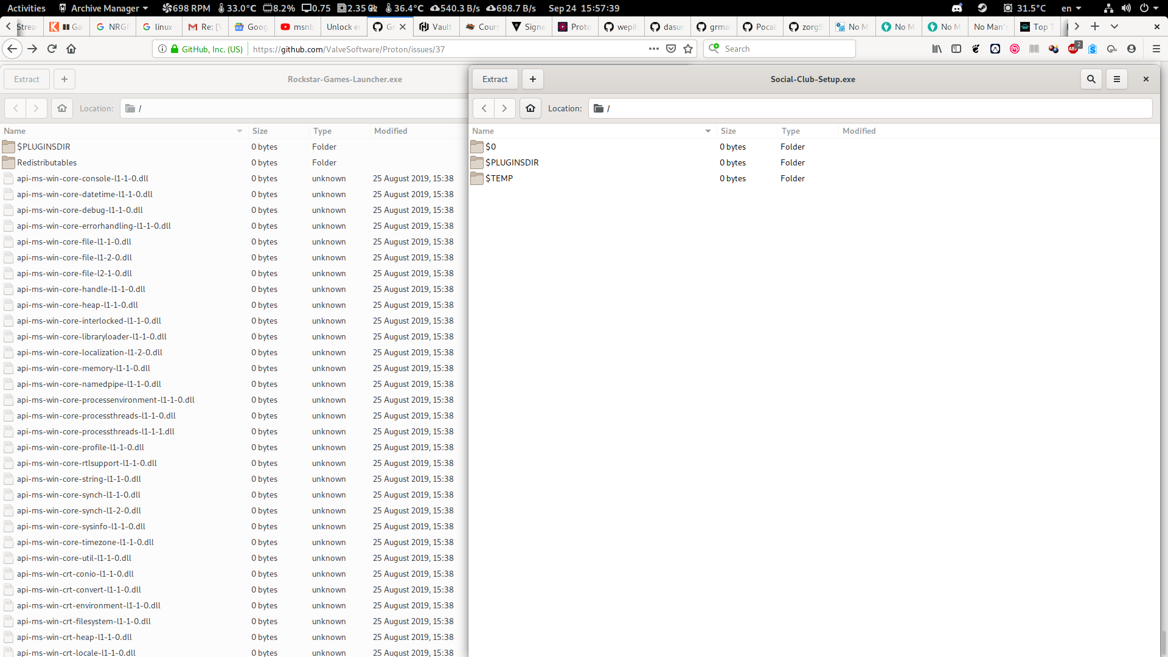
Task: Switch to the Top T tab
Action: 1038,27
